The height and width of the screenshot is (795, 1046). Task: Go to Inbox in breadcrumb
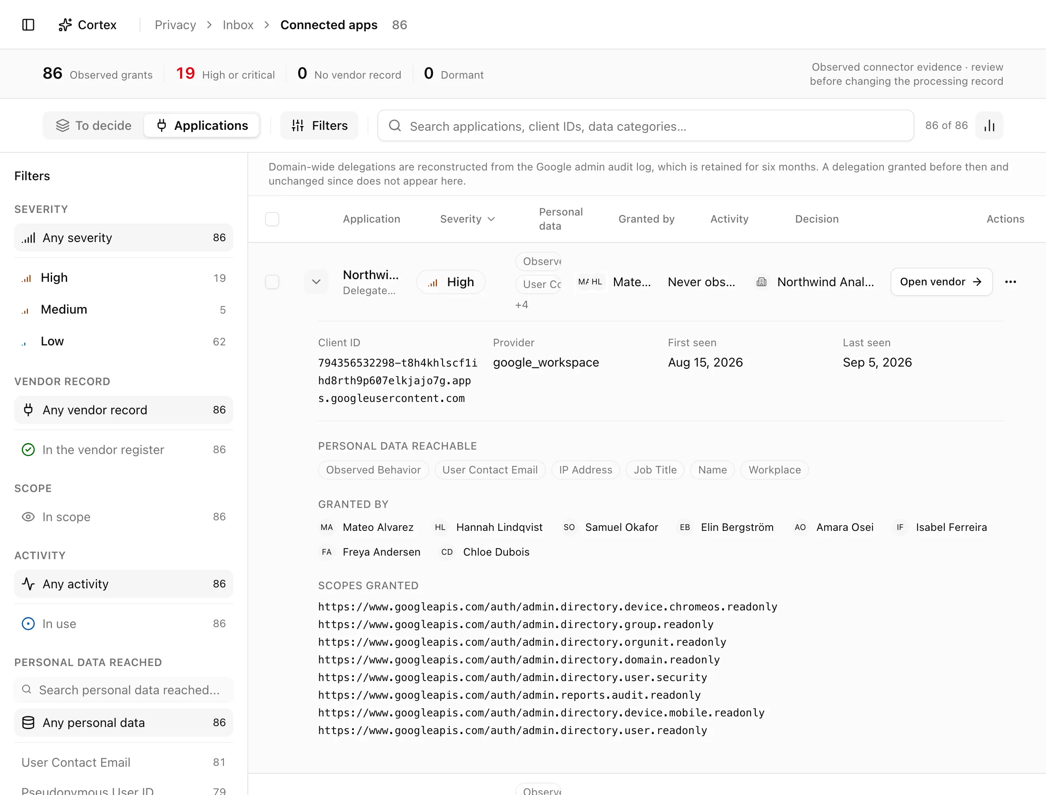238,25
